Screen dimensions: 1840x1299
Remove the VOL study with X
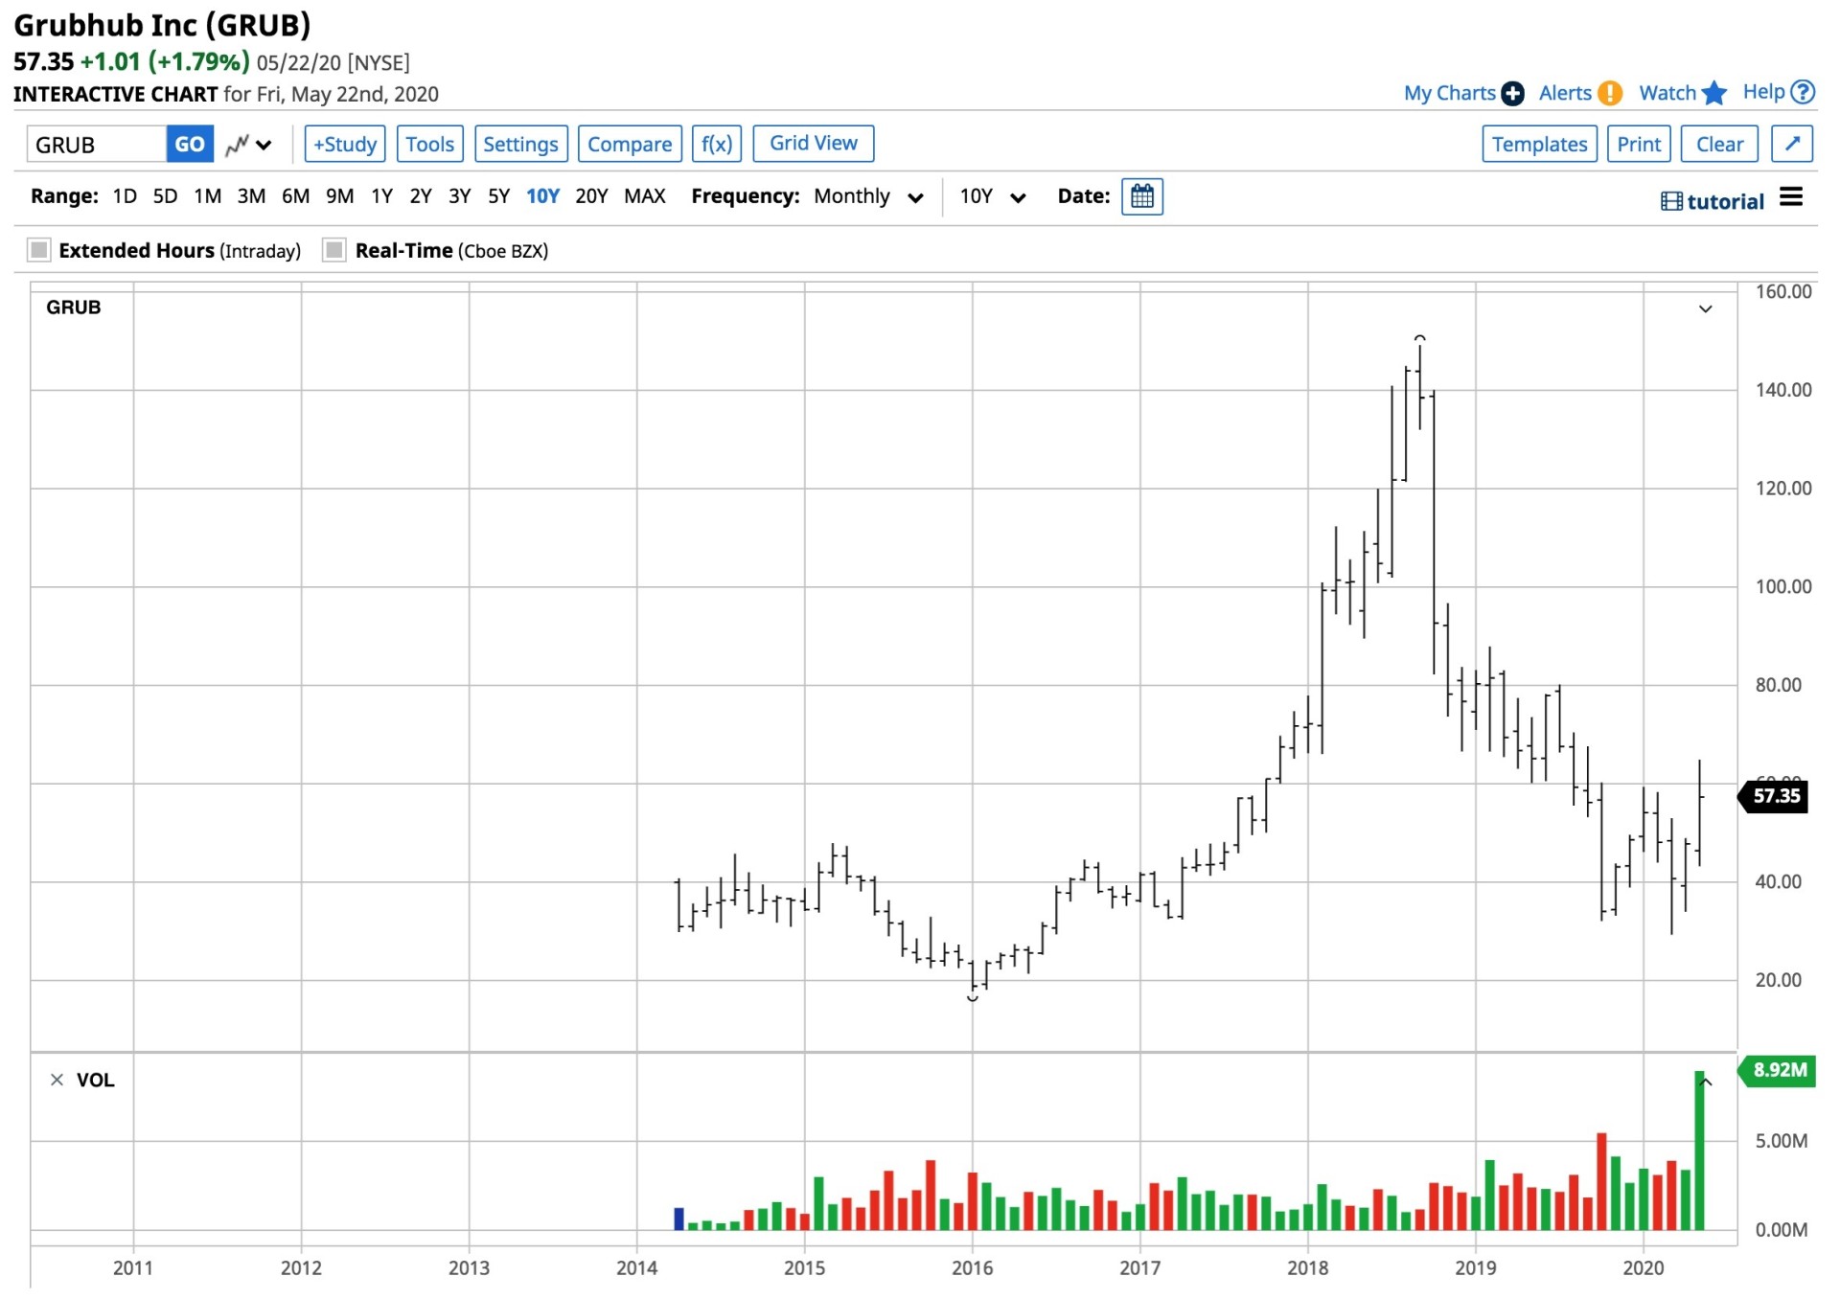[x=57, y=1081]
